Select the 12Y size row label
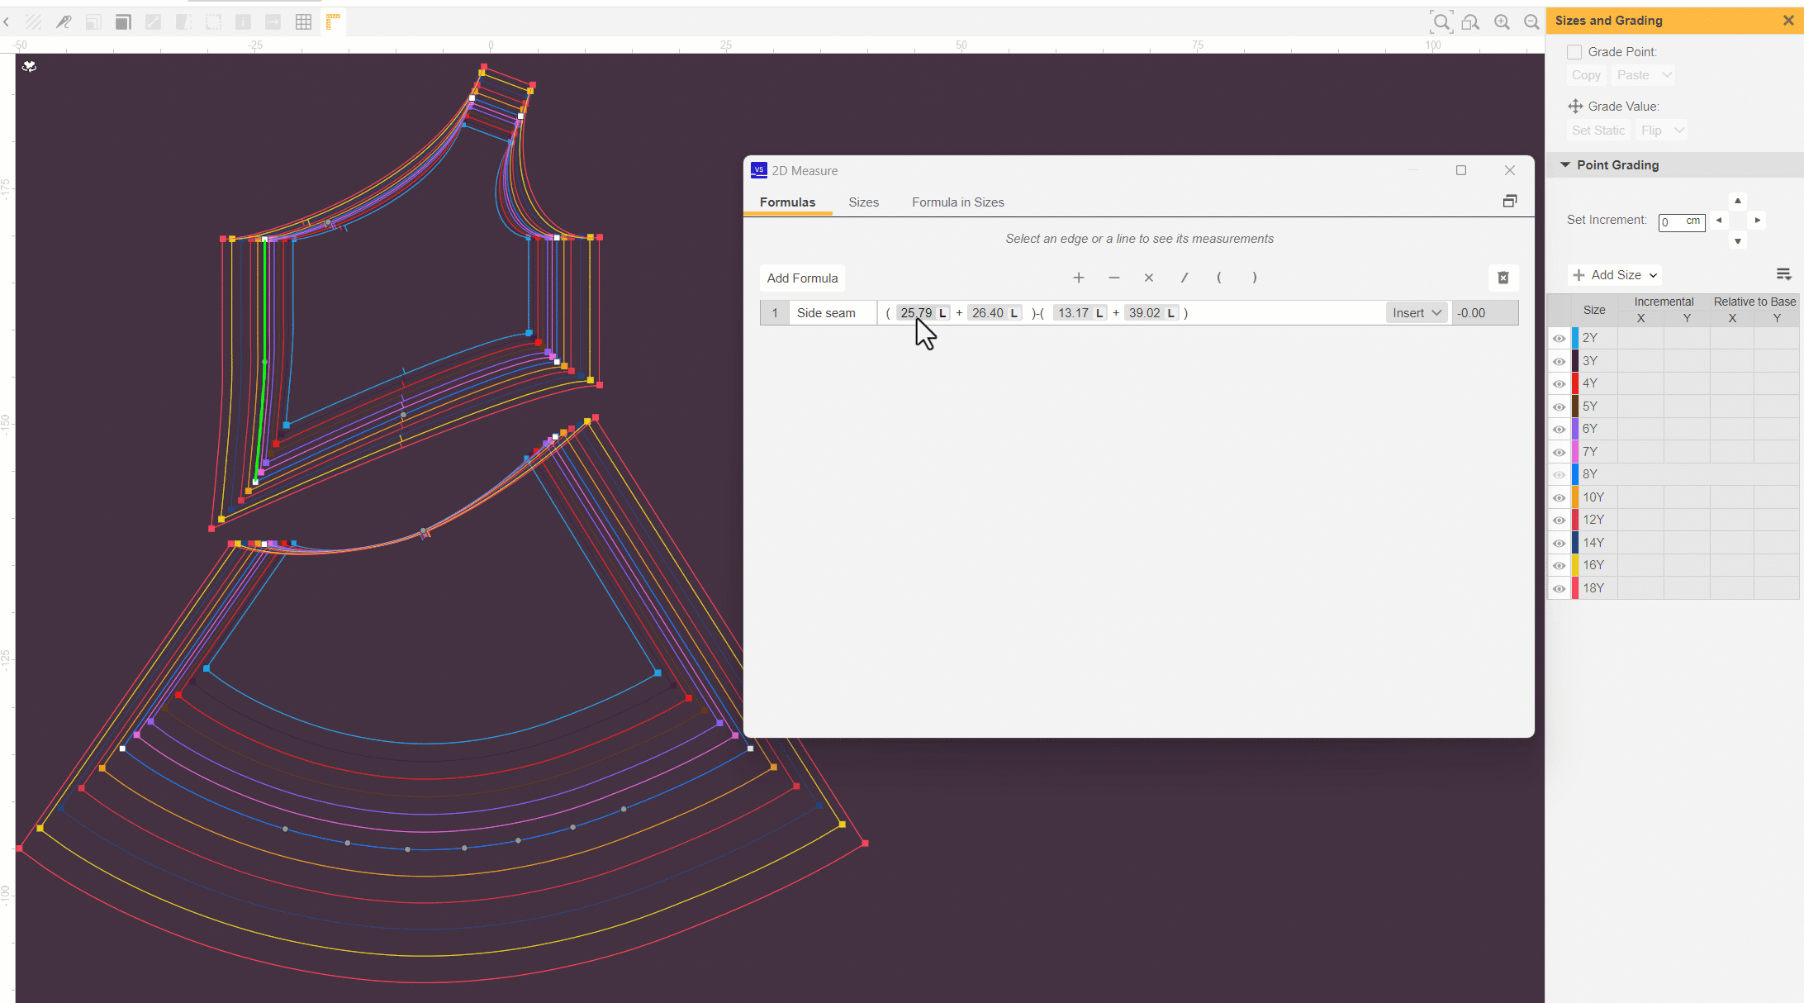This screenshot has width=1804, height=1003. click(x=1593, y=520)
